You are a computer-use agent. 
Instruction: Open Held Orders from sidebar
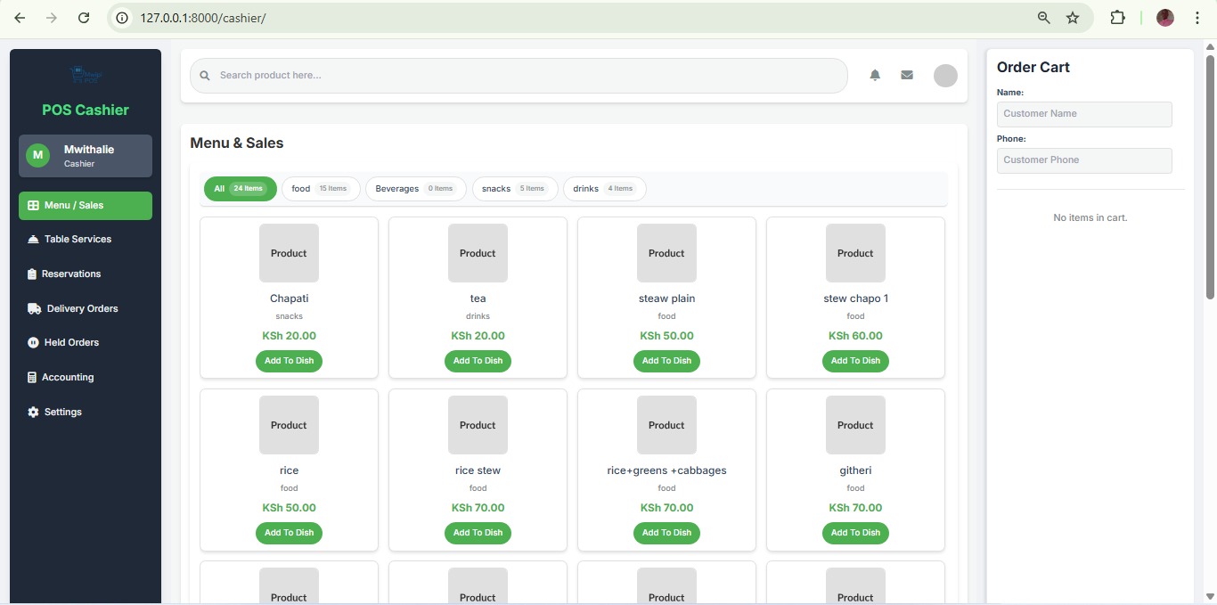(x=71, y=343)
